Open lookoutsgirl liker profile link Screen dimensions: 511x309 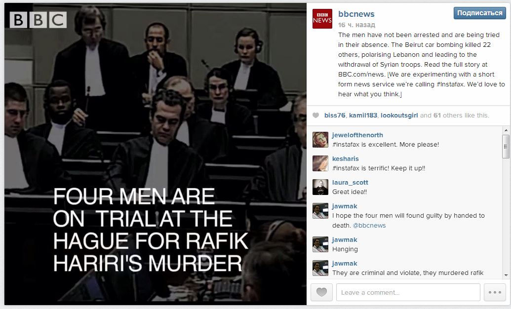click(399, 116)
